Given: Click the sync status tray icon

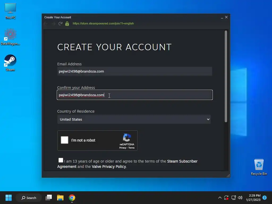Looking at the screenshot, I should [226, 198].
